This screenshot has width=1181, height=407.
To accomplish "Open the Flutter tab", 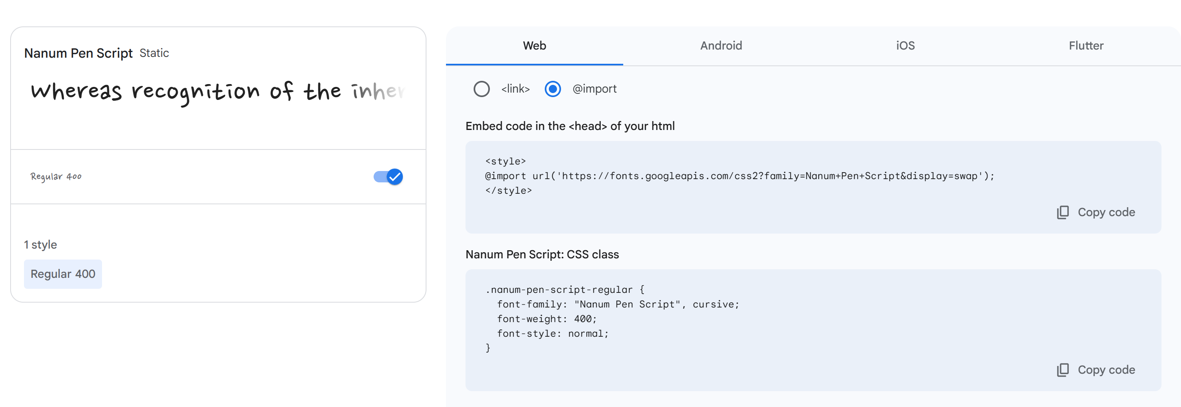I will point(1086,46).
